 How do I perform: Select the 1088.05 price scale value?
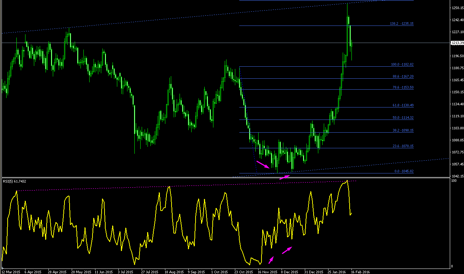click(457, 140)
